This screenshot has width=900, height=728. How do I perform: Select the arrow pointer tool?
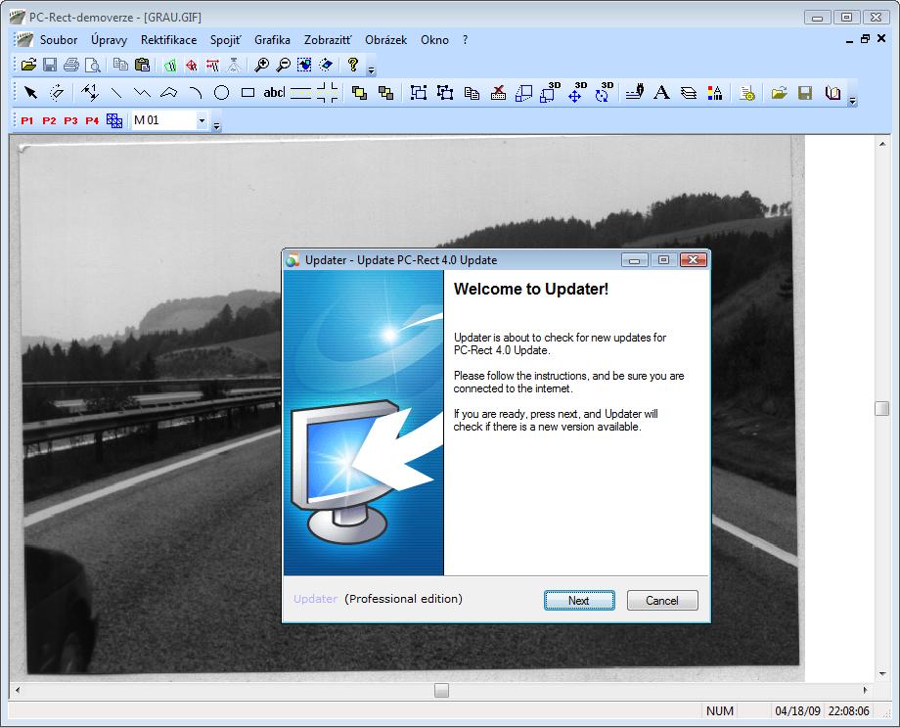(31, 92)
